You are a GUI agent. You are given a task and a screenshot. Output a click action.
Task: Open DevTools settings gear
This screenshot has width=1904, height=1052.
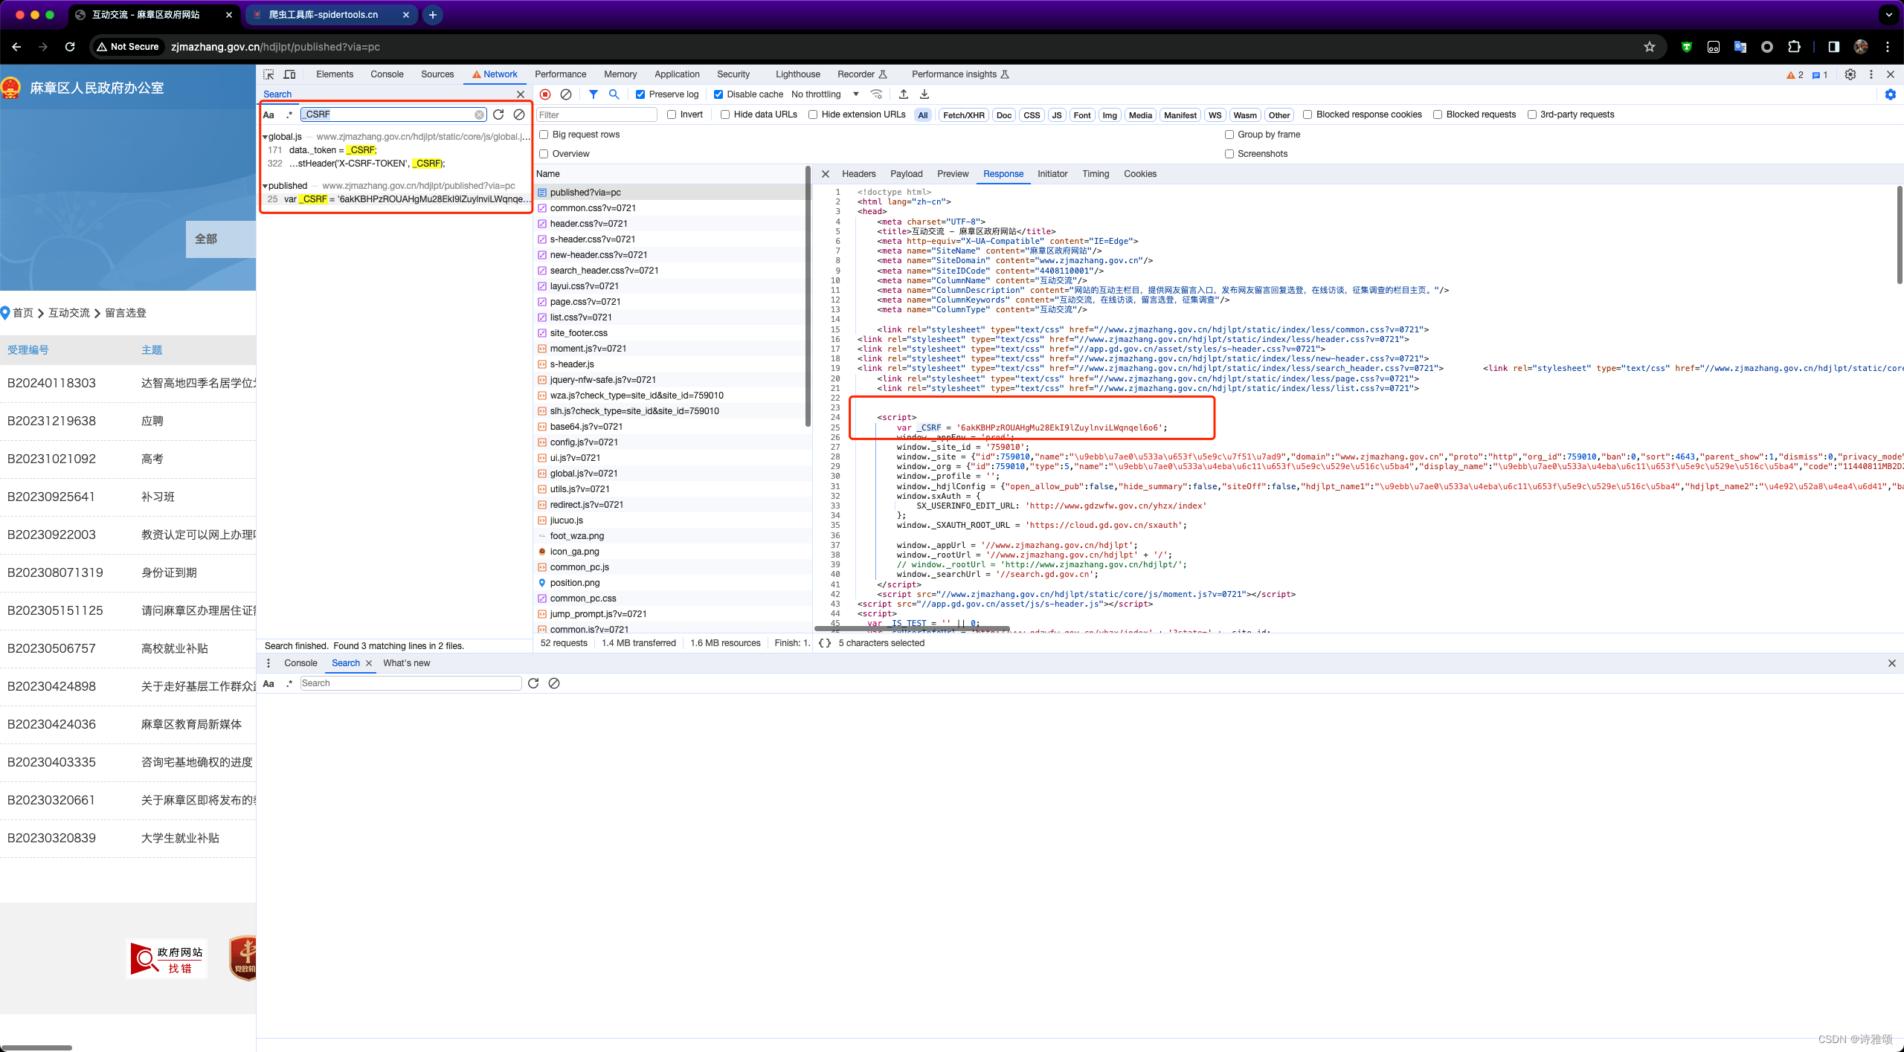click(1850, 74)
